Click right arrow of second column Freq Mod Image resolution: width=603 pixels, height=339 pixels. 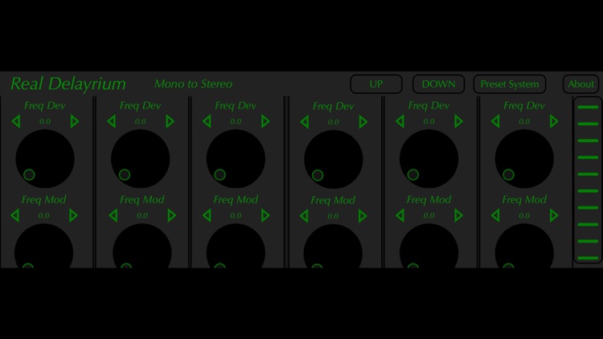(x=172, y=215)
